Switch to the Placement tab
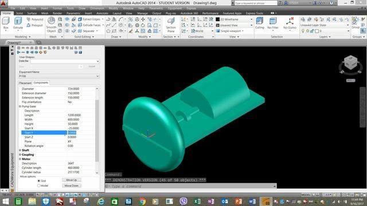This screenshot has width=367, height=206. (25, 83)
